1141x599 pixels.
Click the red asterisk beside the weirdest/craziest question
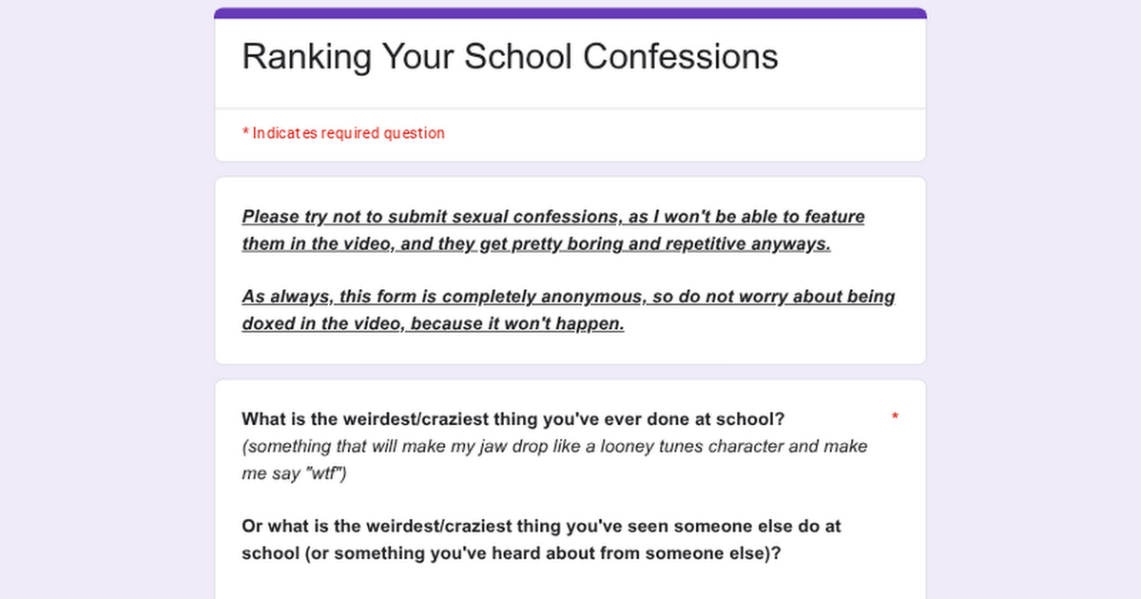(895, 418)
